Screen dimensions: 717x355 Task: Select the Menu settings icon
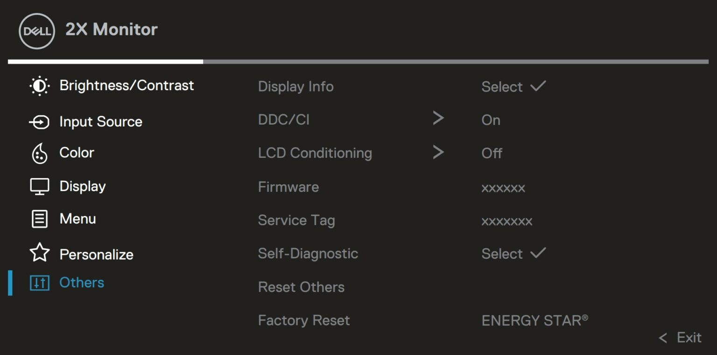pos(39,218)
